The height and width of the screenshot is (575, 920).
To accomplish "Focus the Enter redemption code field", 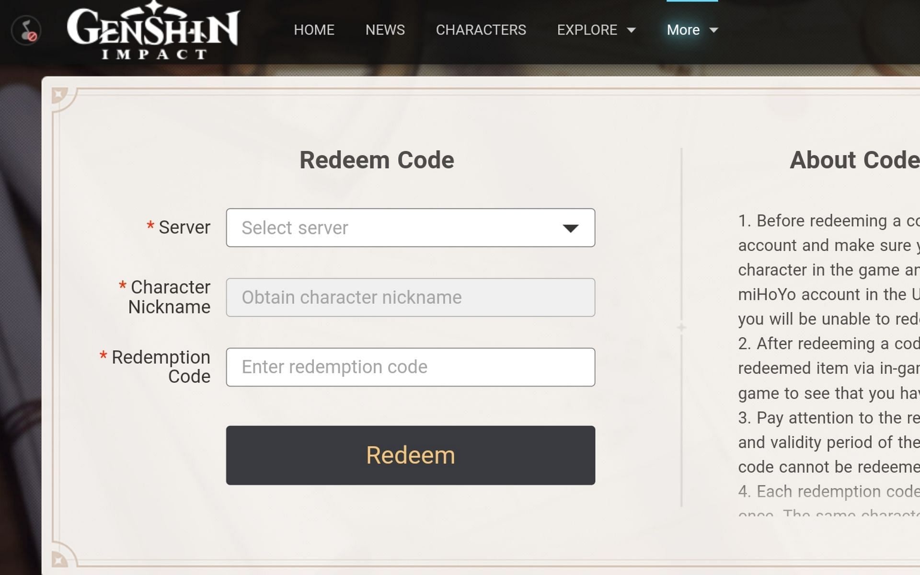I will (410, 367).
